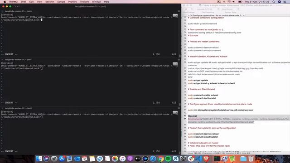
Task: Open Microsoft Outlook from the dock
Action: (77, 158)
